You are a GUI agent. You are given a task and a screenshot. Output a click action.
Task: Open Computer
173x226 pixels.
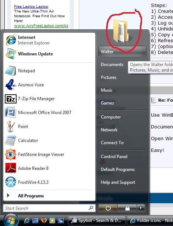(111, 117)
